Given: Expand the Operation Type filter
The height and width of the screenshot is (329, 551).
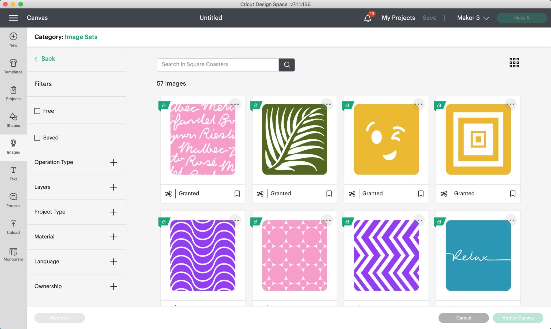Looking at the screenshot, I should (x=114, y=162).
